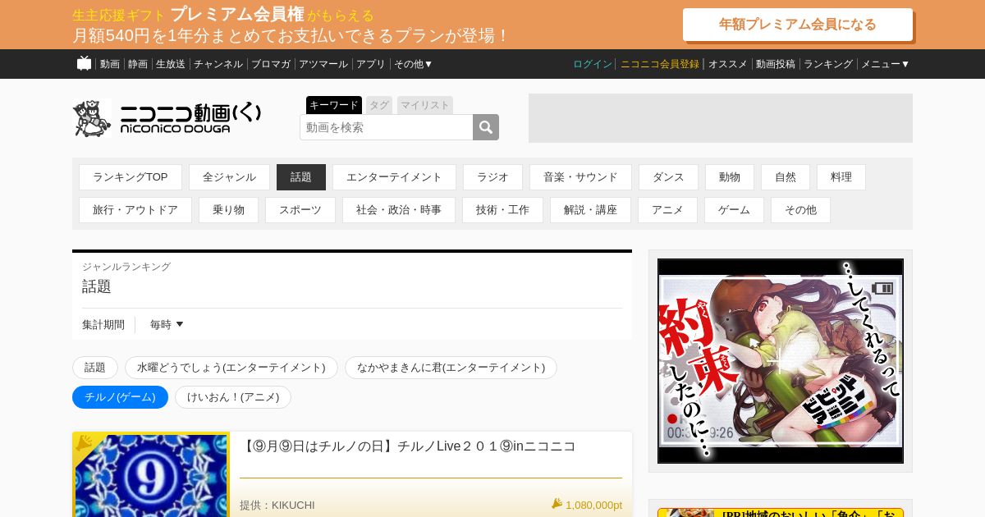Select 旅行・アウトドア genre
The width and height of the screenshot is (985, 517).
(x=135, y=210)
